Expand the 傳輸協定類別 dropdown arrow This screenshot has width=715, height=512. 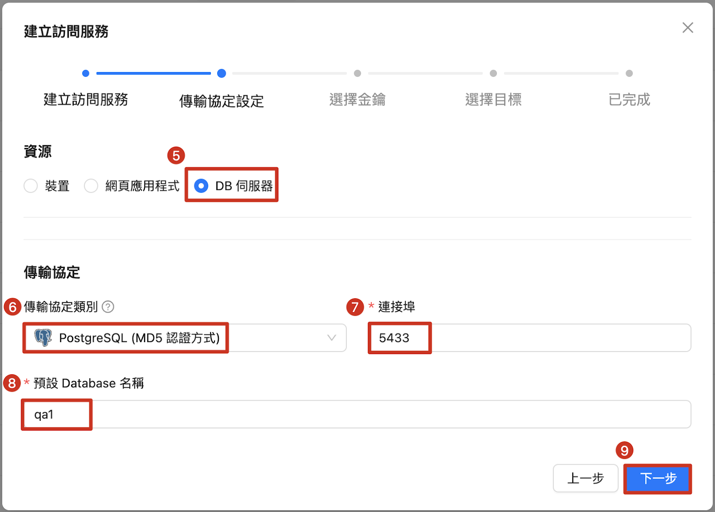331,338
